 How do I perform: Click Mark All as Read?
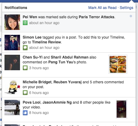[x=102, y=8]
